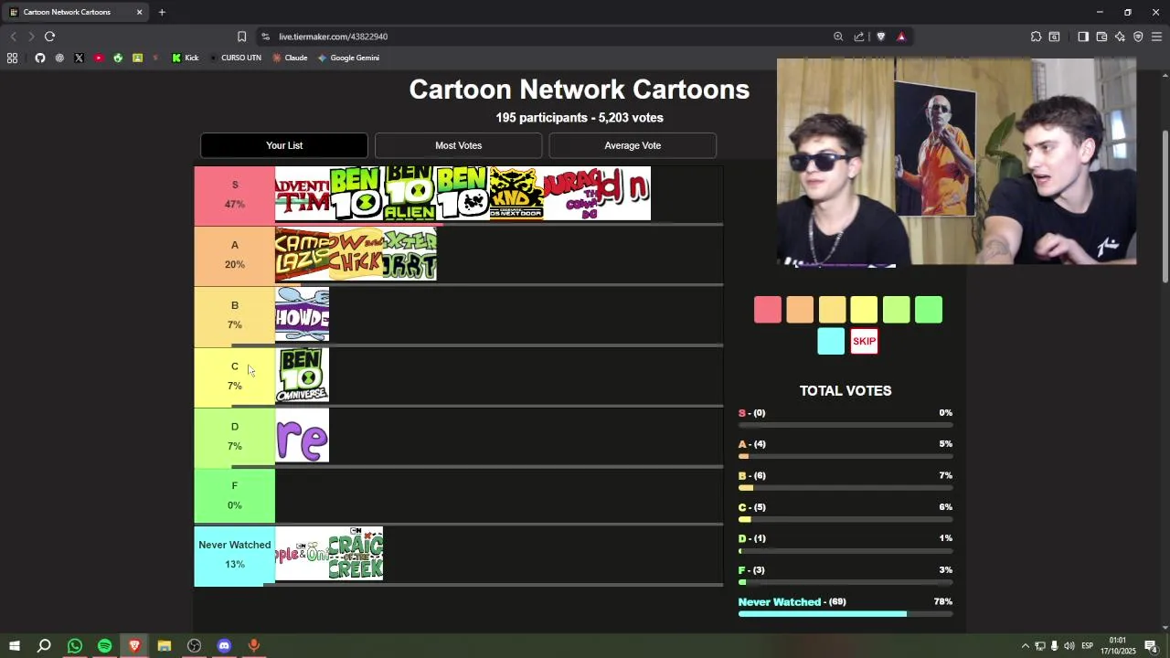Viewport: 1170px width, 658px height.
Task: Open a new browser tab with plus
Action: (162, 12)
